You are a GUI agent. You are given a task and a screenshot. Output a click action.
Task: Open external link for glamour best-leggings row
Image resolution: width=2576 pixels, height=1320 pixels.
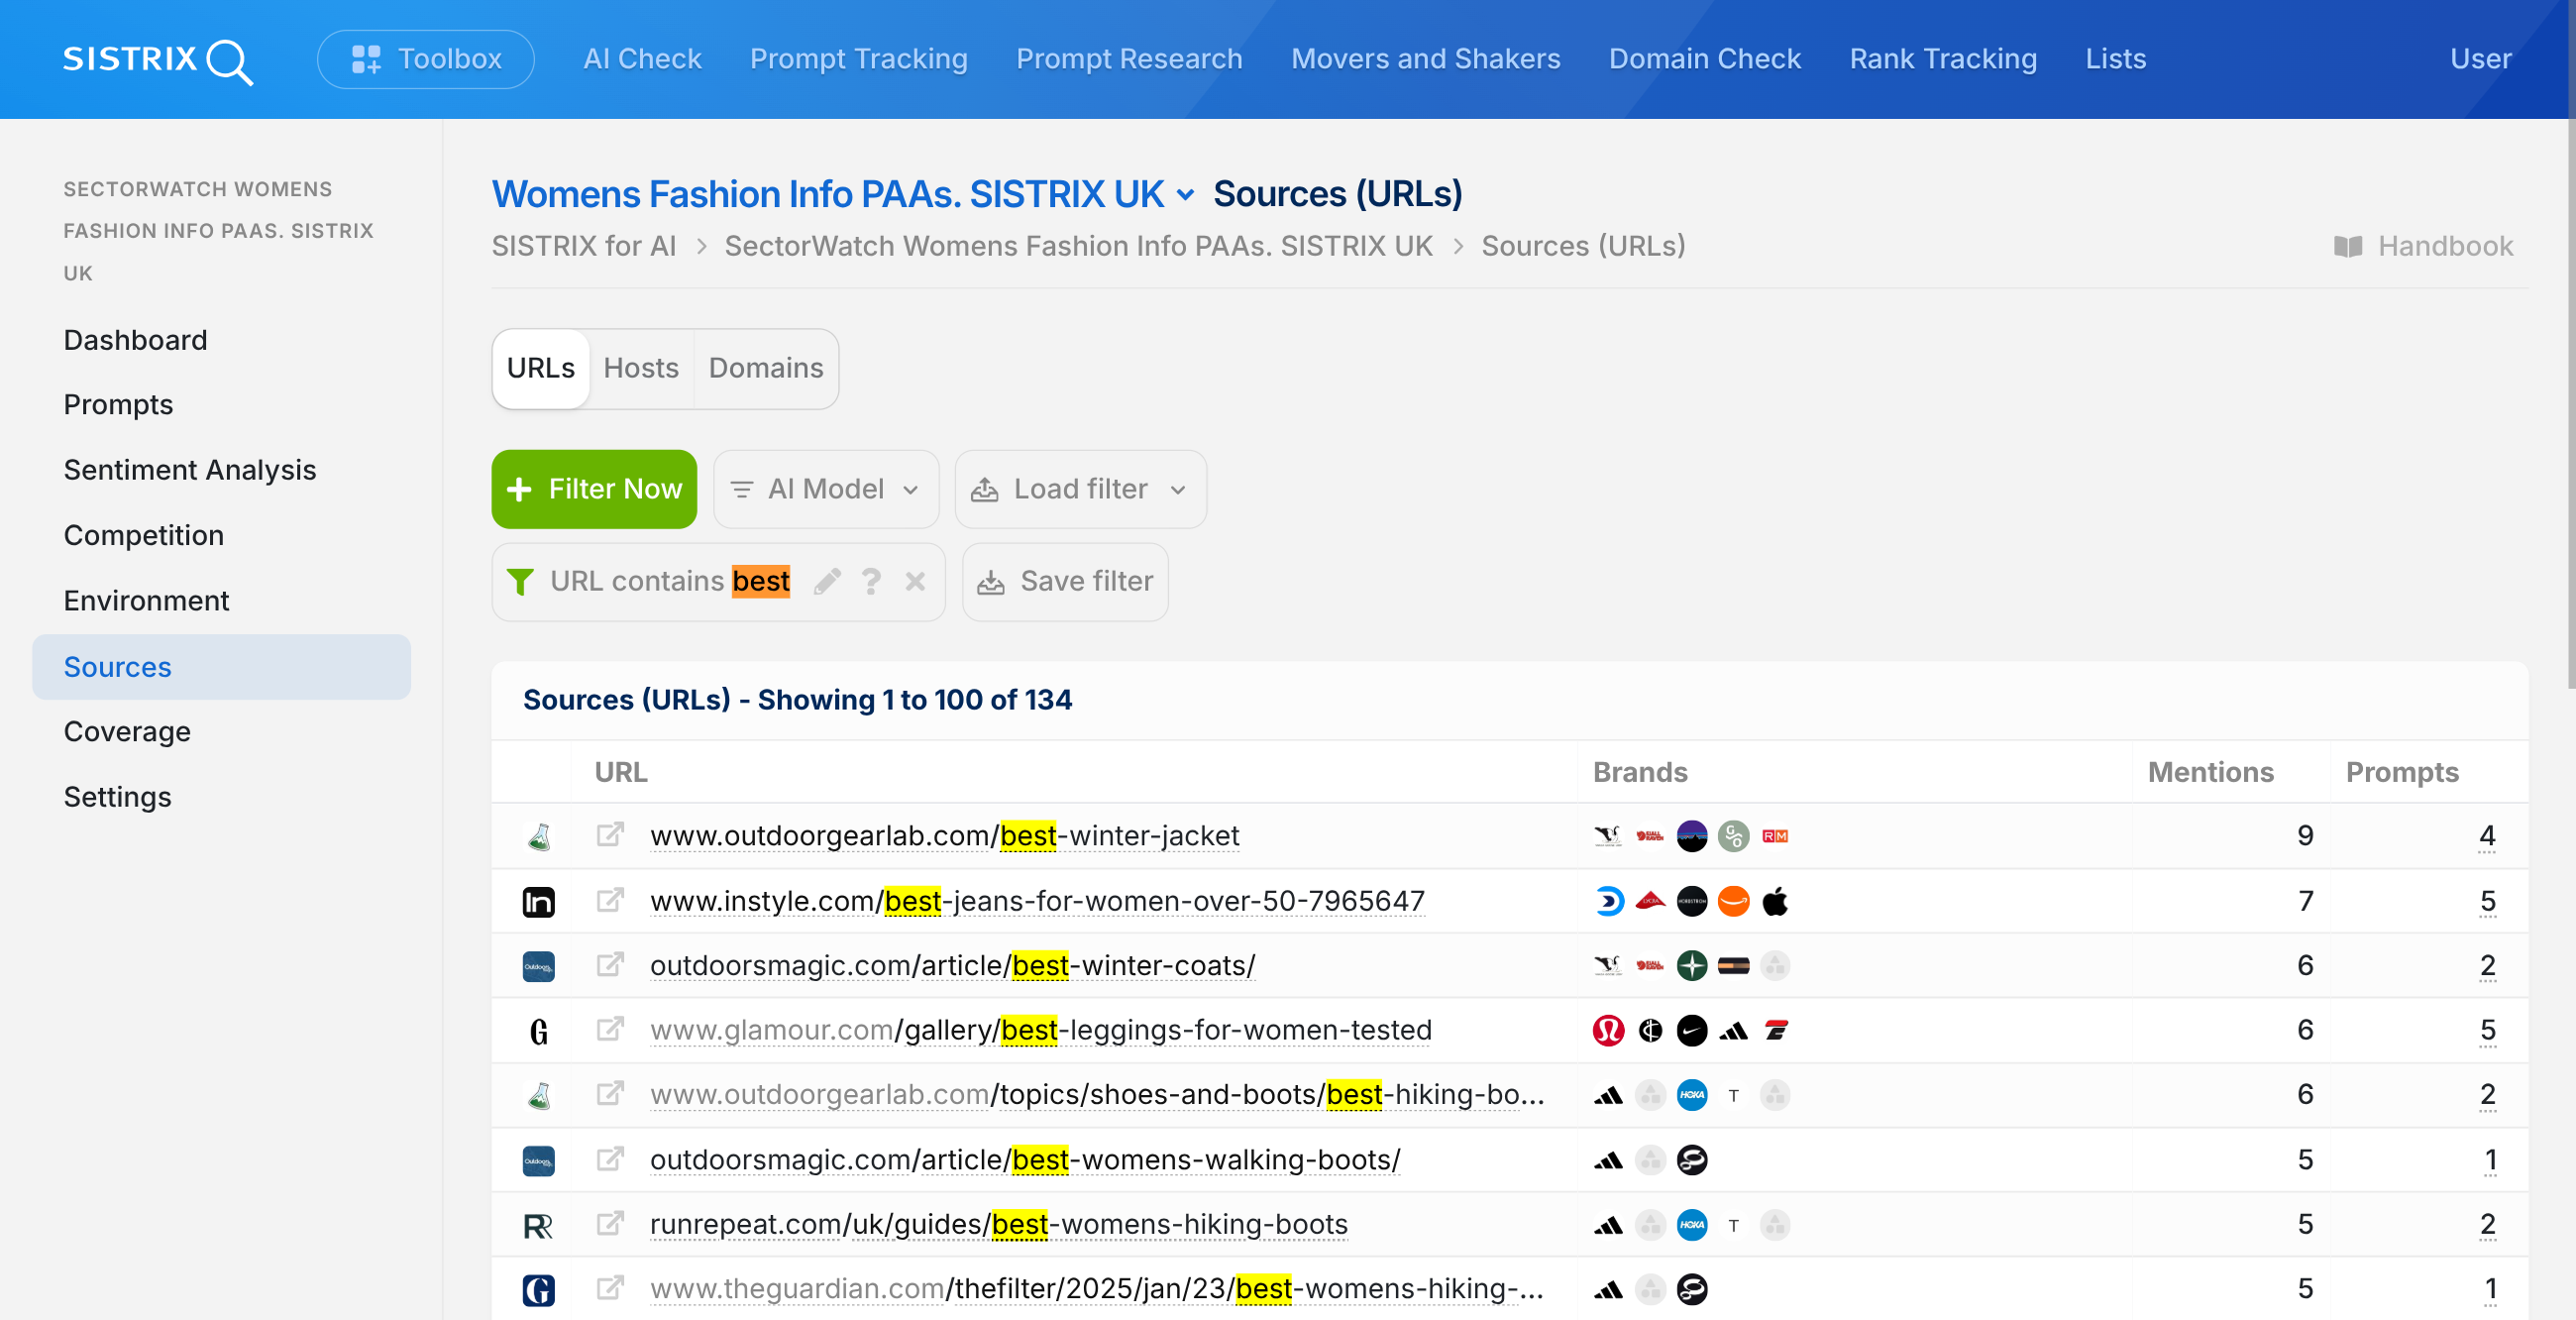pos(610,1029)
